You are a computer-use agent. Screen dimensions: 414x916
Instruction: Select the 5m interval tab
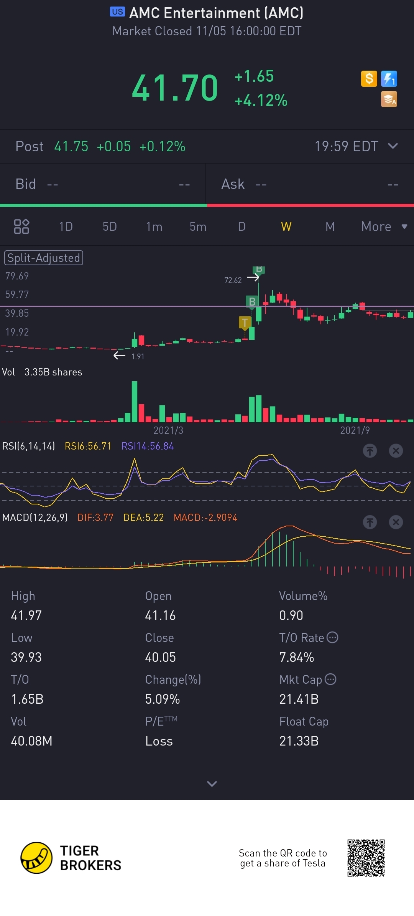[198, 227]
